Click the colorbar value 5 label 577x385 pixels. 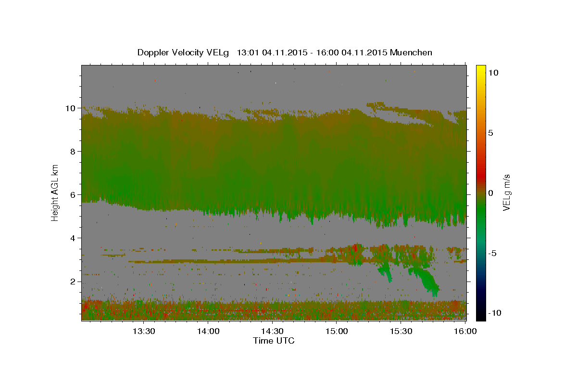pos(490,133)
